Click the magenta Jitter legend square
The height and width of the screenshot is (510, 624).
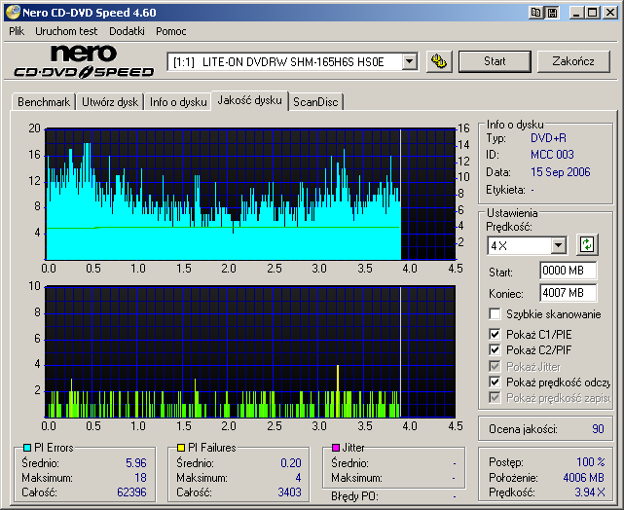click(335, 448)
